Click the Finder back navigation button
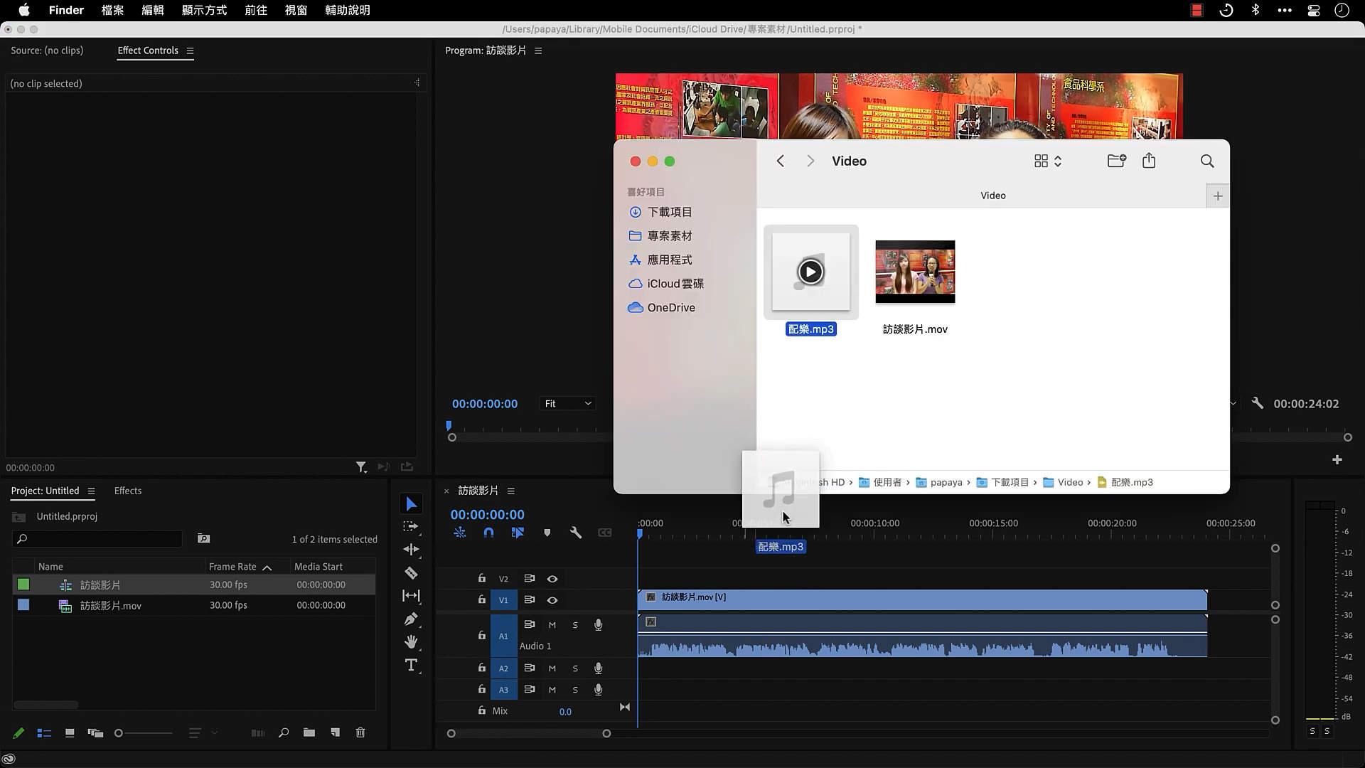The height and width of the screenshot is (768, 1365). point(781,161)
